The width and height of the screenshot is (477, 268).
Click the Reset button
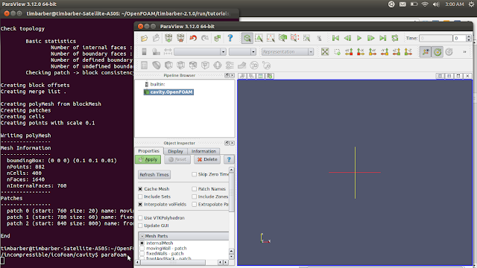(x=177, y=159)
